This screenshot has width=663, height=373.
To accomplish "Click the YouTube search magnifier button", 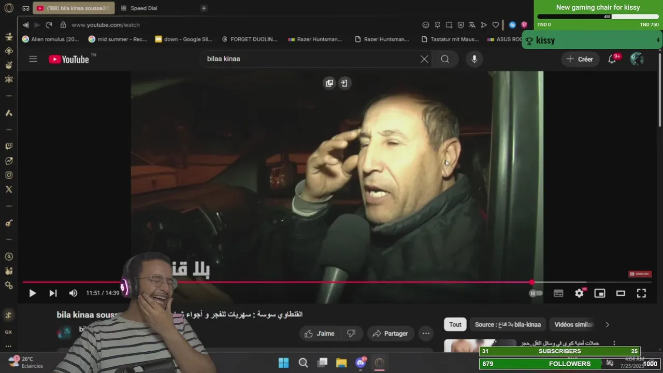I will coord(445,59).
